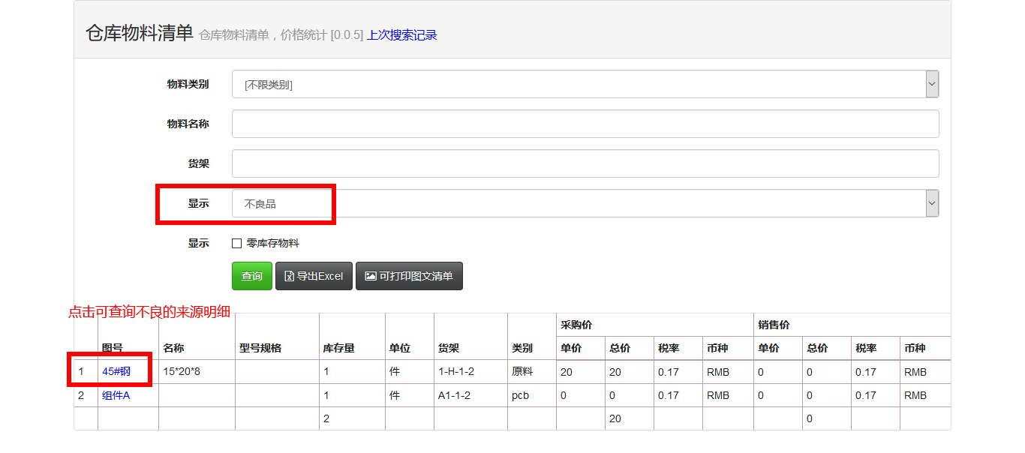
Task: Click the picture icon on 可打印图文清单 button
Action: pyautogui.click(x=370, y=276)
